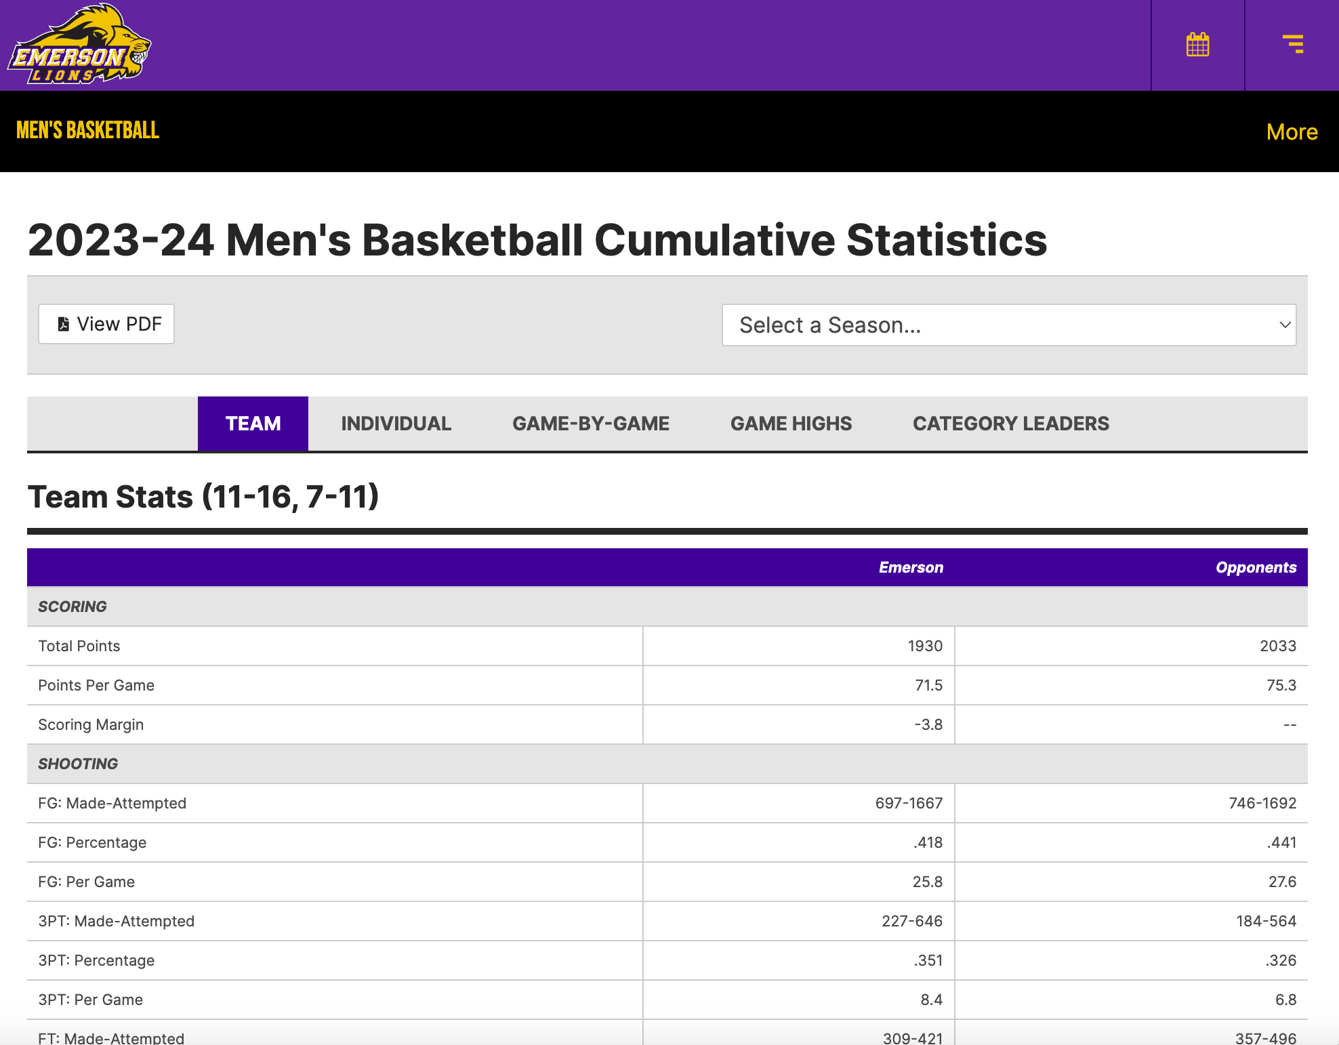Click the Total Points row label
This screenshot has width=1339, height=1045.
(79, 646)
